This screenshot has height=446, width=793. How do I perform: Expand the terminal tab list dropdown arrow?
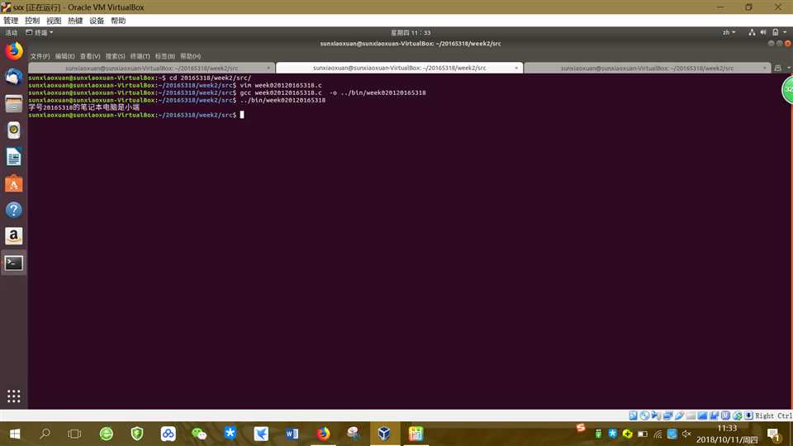(x=788, y=68)
